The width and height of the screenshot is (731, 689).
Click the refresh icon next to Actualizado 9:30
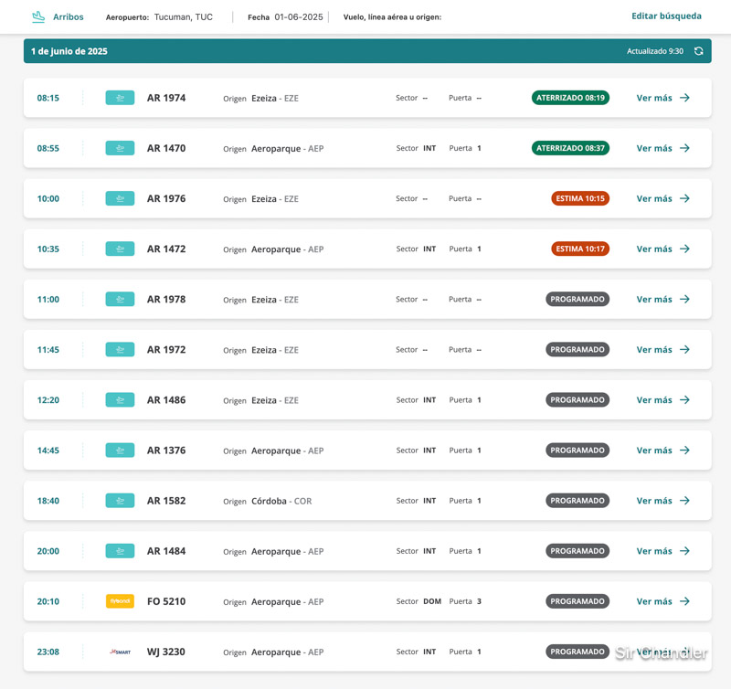click(x=698, y=51)
